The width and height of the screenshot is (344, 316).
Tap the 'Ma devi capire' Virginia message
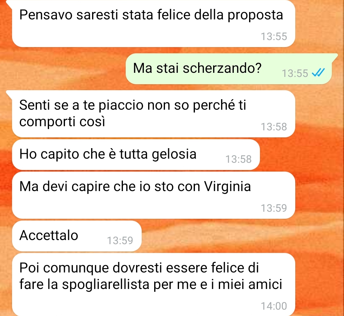154,195
